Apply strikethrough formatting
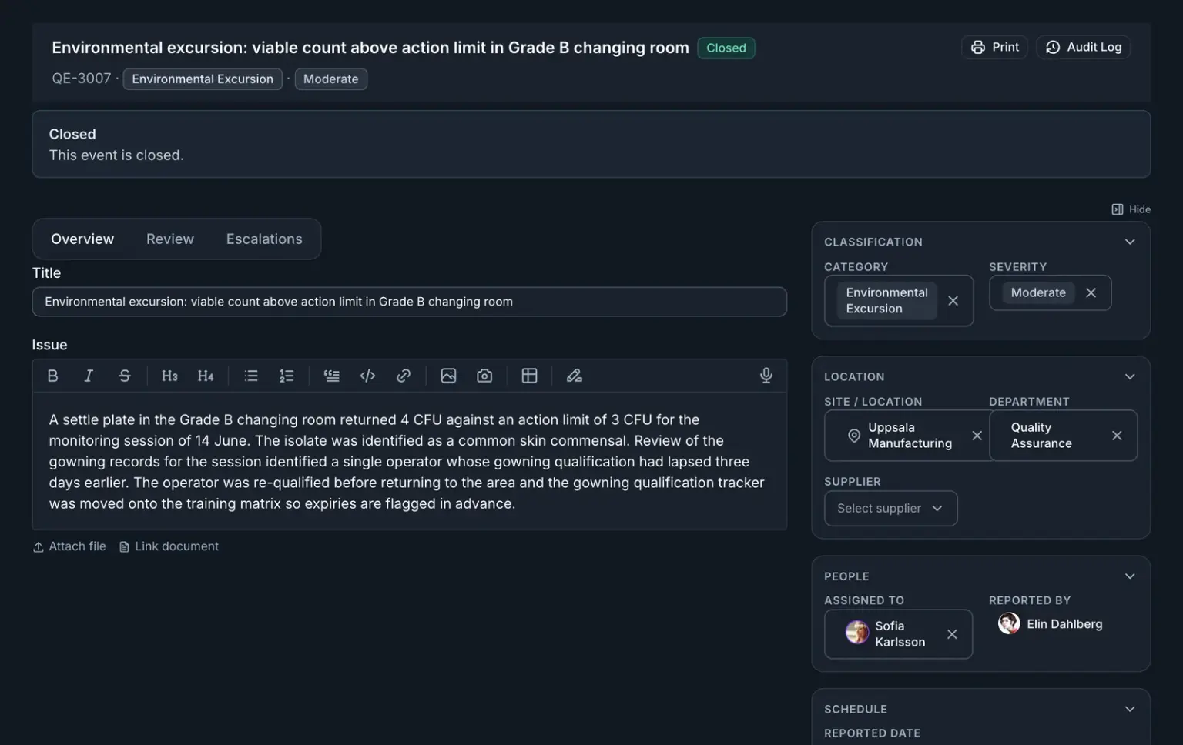 (x=125, y=376)
